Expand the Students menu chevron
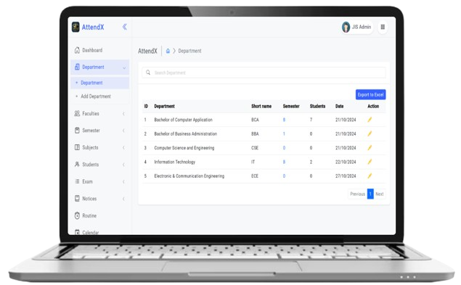The height and width of the screenshot is (285, 461). click(123, 165)
